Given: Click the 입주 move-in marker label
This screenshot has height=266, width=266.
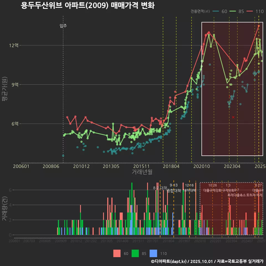Looking at the screenshot, I should tap(63, 26).
